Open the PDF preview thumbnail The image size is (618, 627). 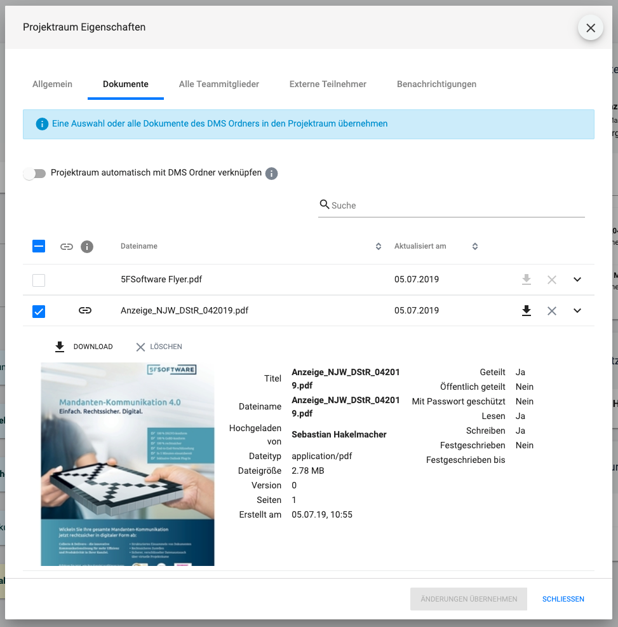click(x=128, y=464)
